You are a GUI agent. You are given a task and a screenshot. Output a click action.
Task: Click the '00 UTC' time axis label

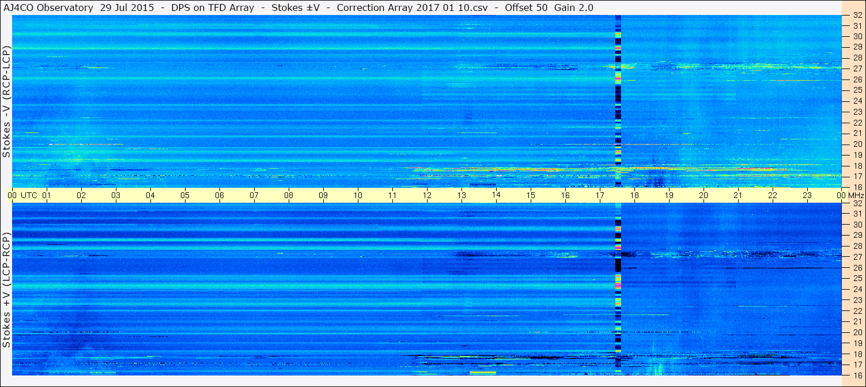pos(22,196)
